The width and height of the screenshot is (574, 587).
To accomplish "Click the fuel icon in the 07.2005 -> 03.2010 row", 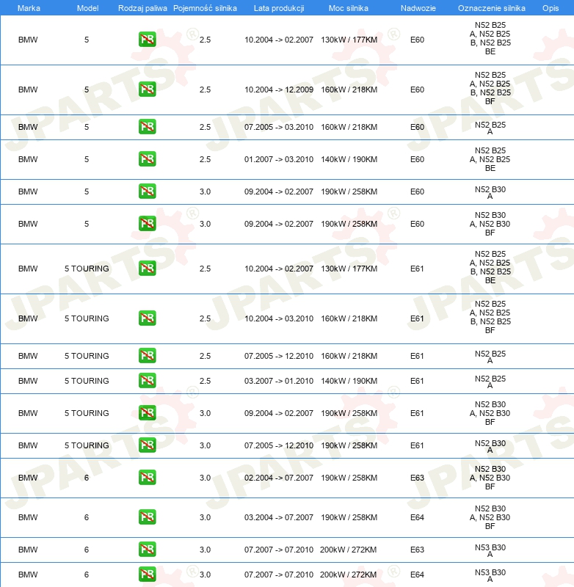I will (x=147, y=126).
